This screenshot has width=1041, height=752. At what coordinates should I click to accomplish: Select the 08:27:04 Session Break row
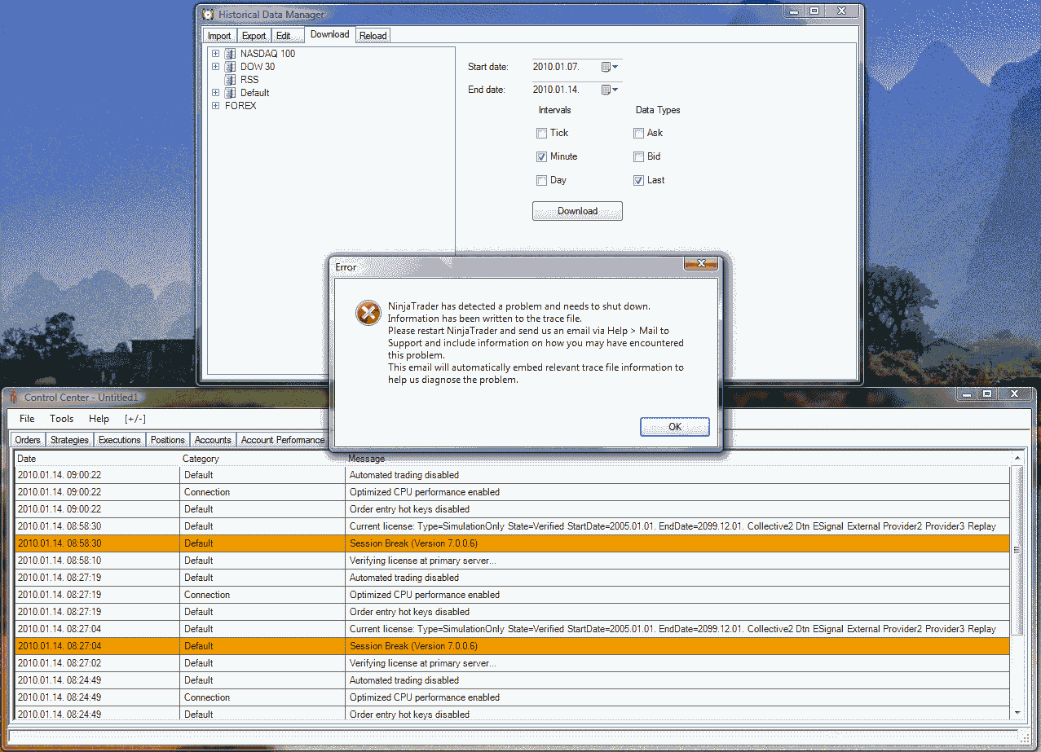coord(512,646)
